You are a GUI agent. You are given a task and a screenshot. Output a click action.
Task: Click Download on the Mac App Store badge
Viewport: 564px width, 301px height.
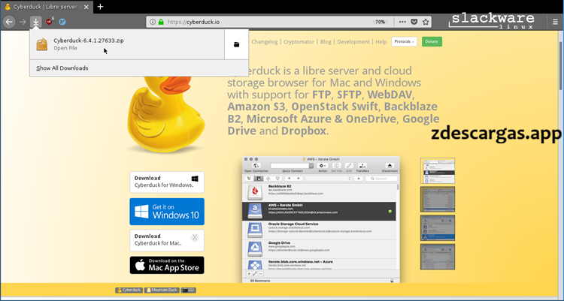[167, 265]
